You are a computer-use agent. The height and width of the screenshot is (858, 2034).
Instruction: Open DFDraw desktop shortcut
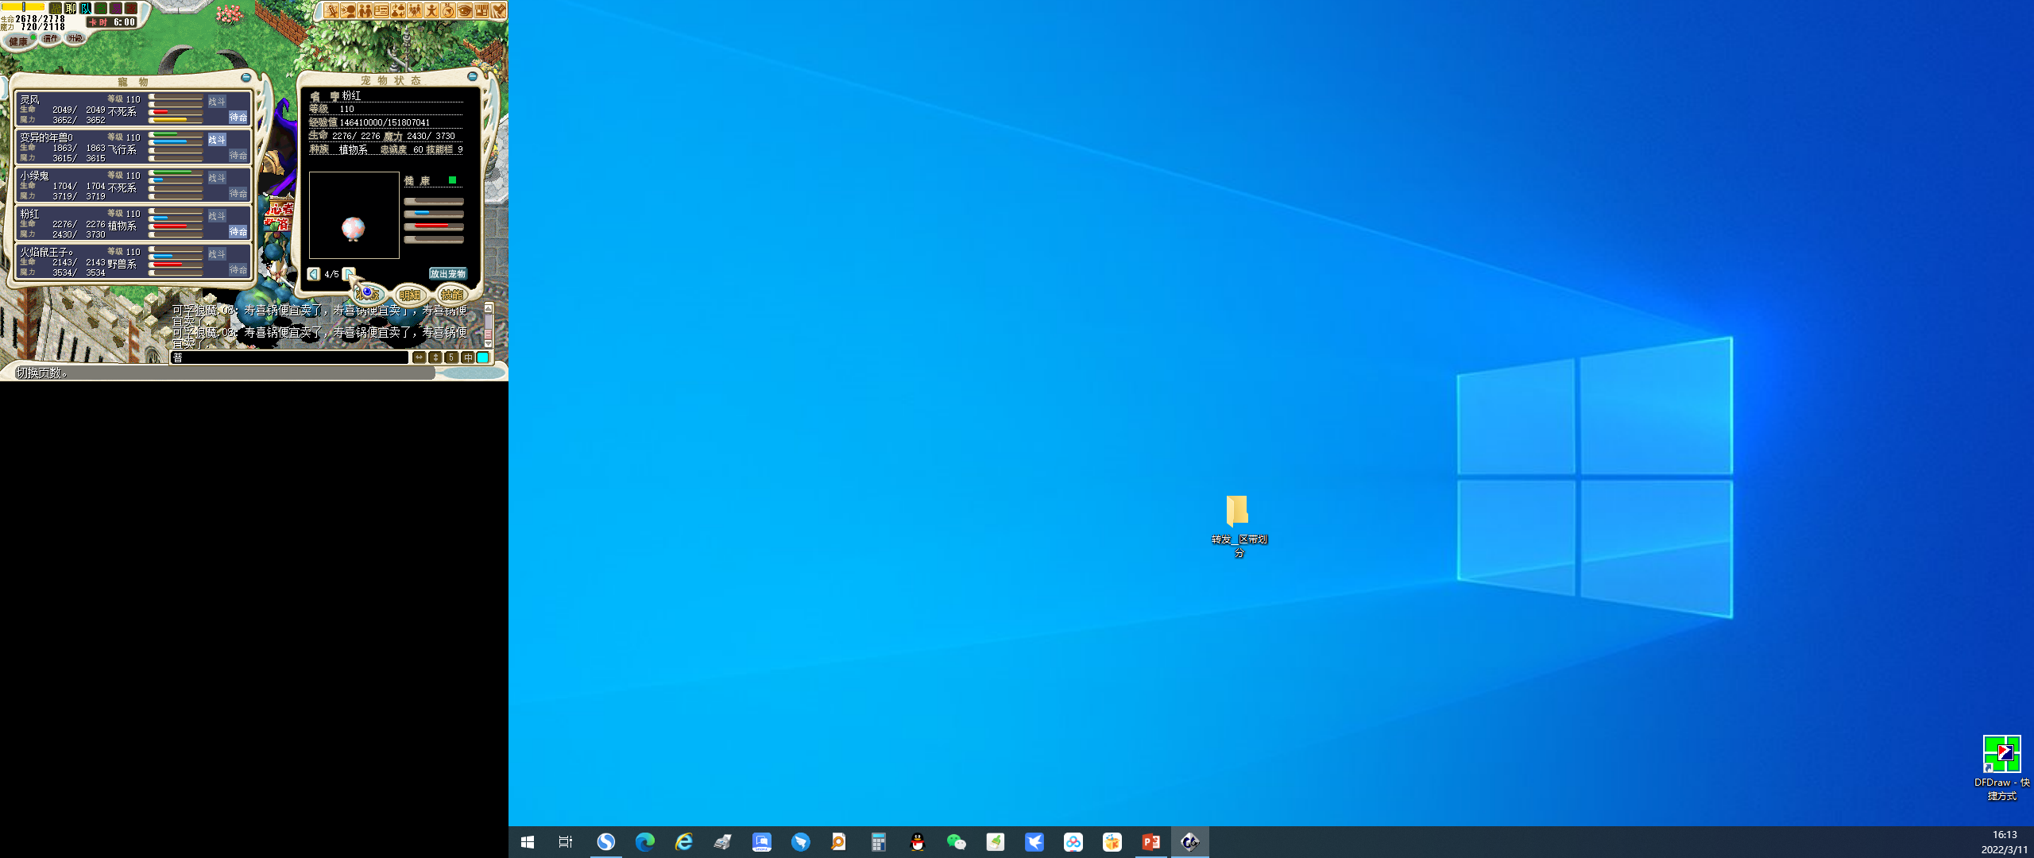pyautogui.click(x=2001, y=767)
